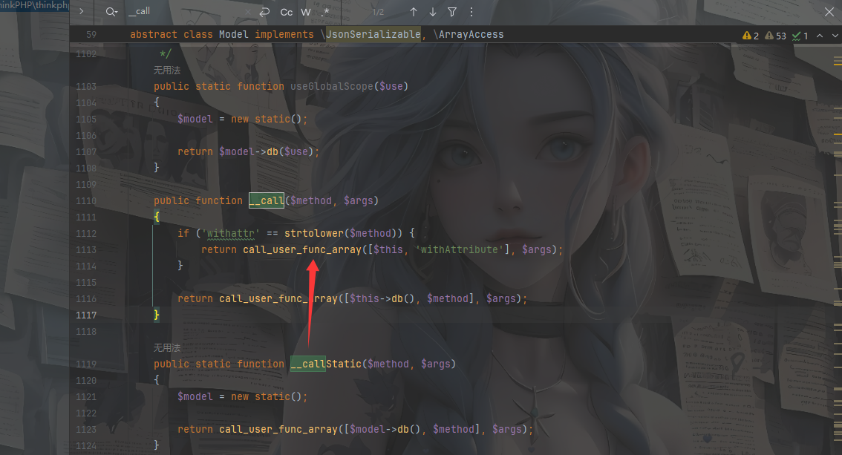Open the search filter funnel icon
Viewport: 842px width, 455px height.
click(x=452, y=12)
